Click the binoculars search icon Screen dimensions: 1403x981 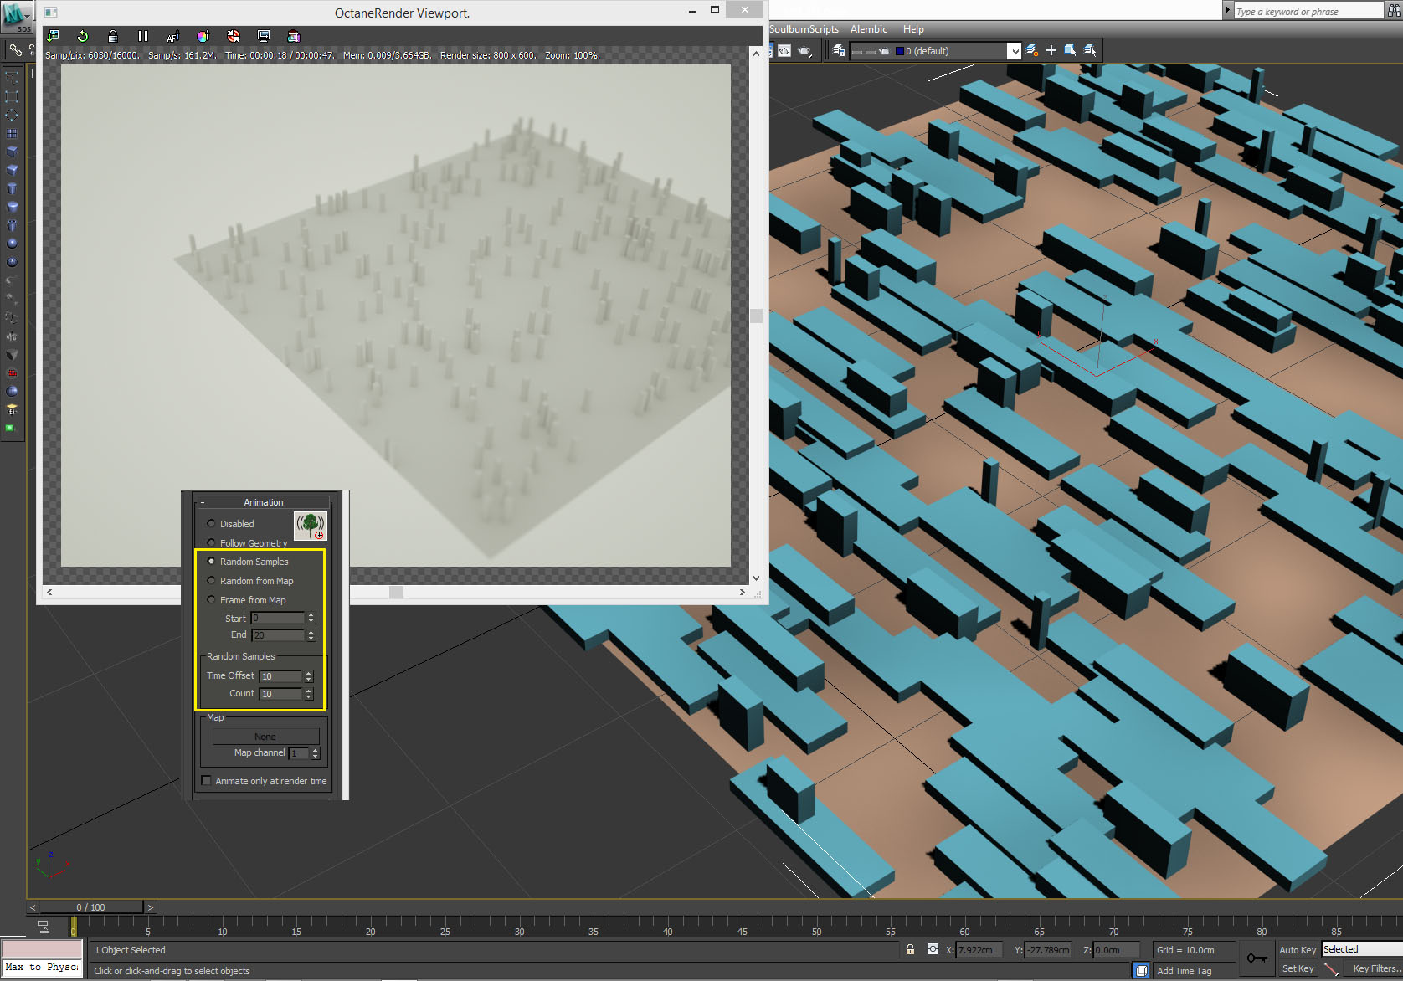point(1394,11)
